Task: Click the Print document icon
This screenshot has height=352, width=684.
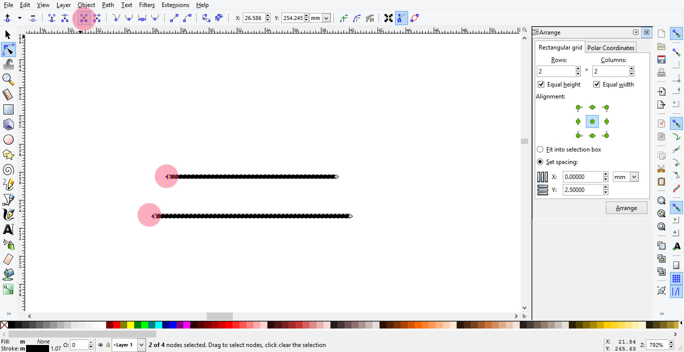Action: (661, 72)
